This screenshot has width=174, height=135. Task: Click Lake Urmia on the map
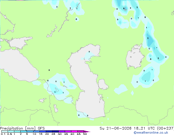[56, 109]
